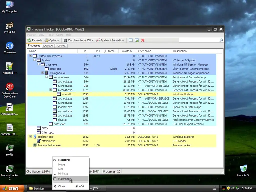Image resolution: width=256 pixels, height=192 pixels.
Task: Click the security shield tray icon
Action: (x=228, y=188)
